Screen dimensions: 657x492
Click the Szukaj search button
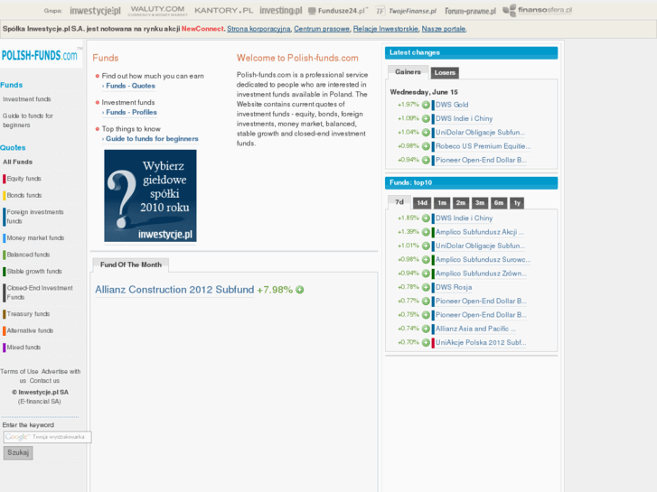tap(18, 452)
